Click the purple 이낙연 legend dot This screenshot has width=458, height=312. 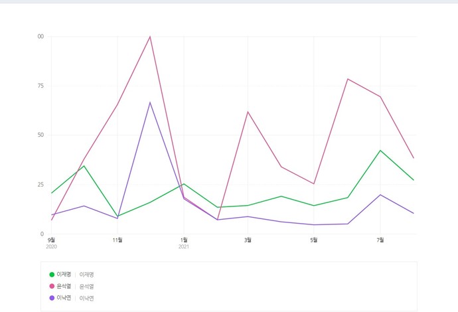pos(52,298)
